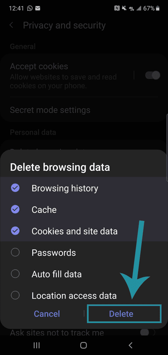
Task: Tap the mail notification icon in status bar
Action: [38, 8]
